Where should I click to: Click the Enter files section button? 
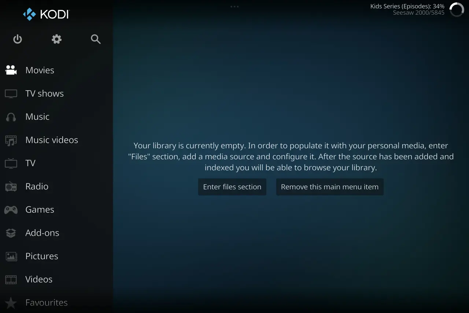coord(232,187)
